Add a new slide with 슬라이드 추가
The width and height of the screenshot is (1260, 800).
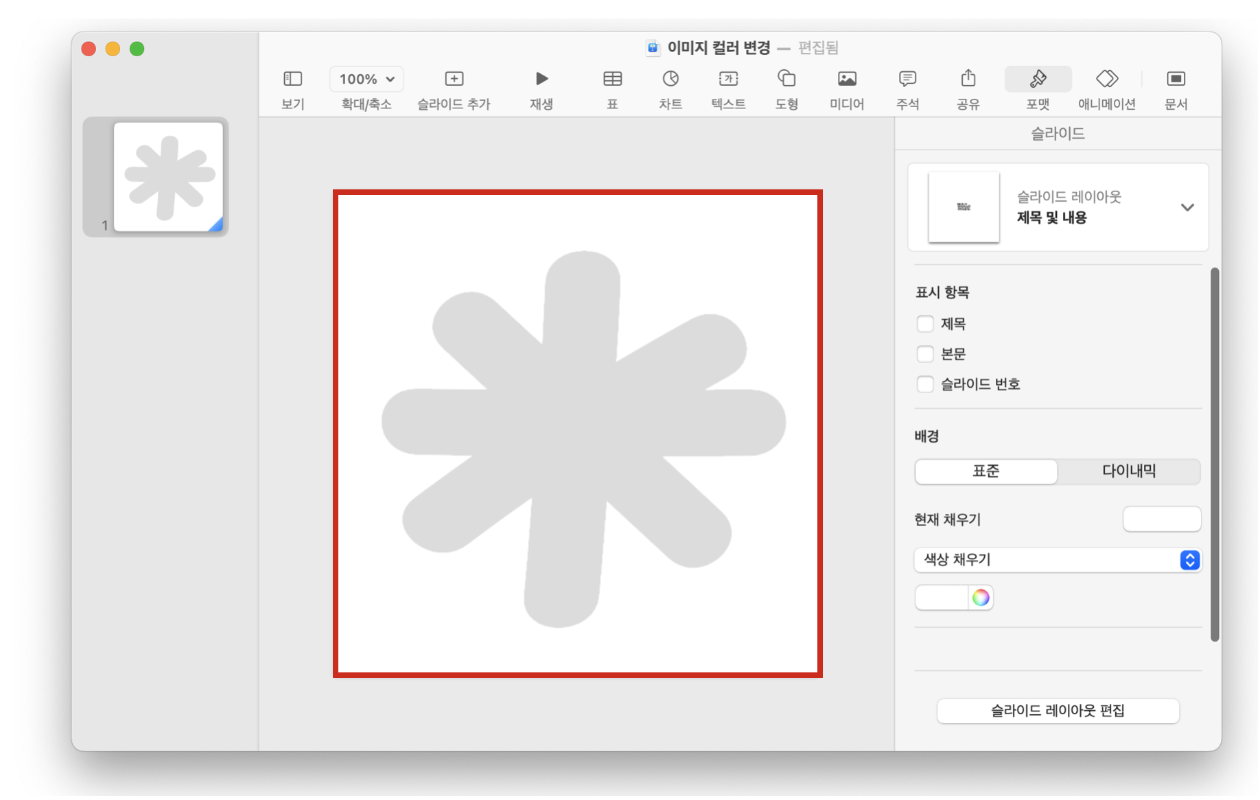pos(454,79)
